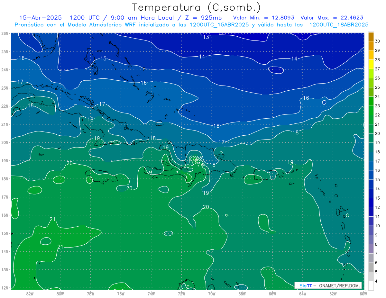The image size is (386, 298).
Task: Pick the gray legend swatch between 5 and 6
Action: click(371, 267)
